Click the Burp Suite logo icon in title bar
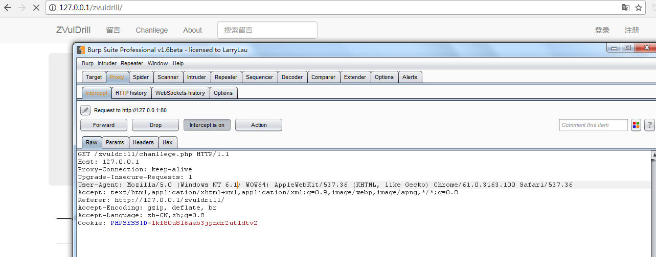Viewport: 656px width, 257px height. coord(80,49)
